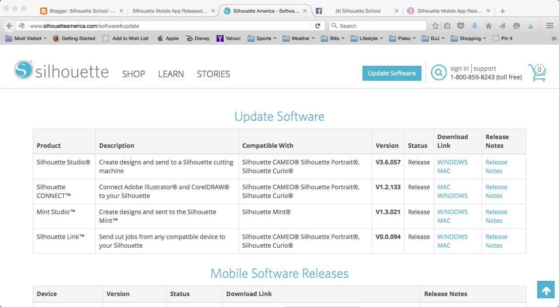Select version text V0.0.094

click(x=388, y=237)
